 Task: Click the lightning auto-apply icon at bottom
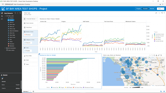pyautogui.click(x=161, y=91)
